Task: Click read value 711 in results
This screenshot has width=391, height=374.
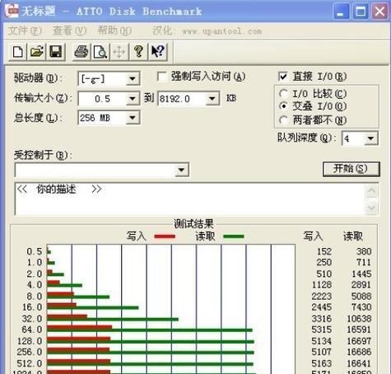Action: click(364, 262)
